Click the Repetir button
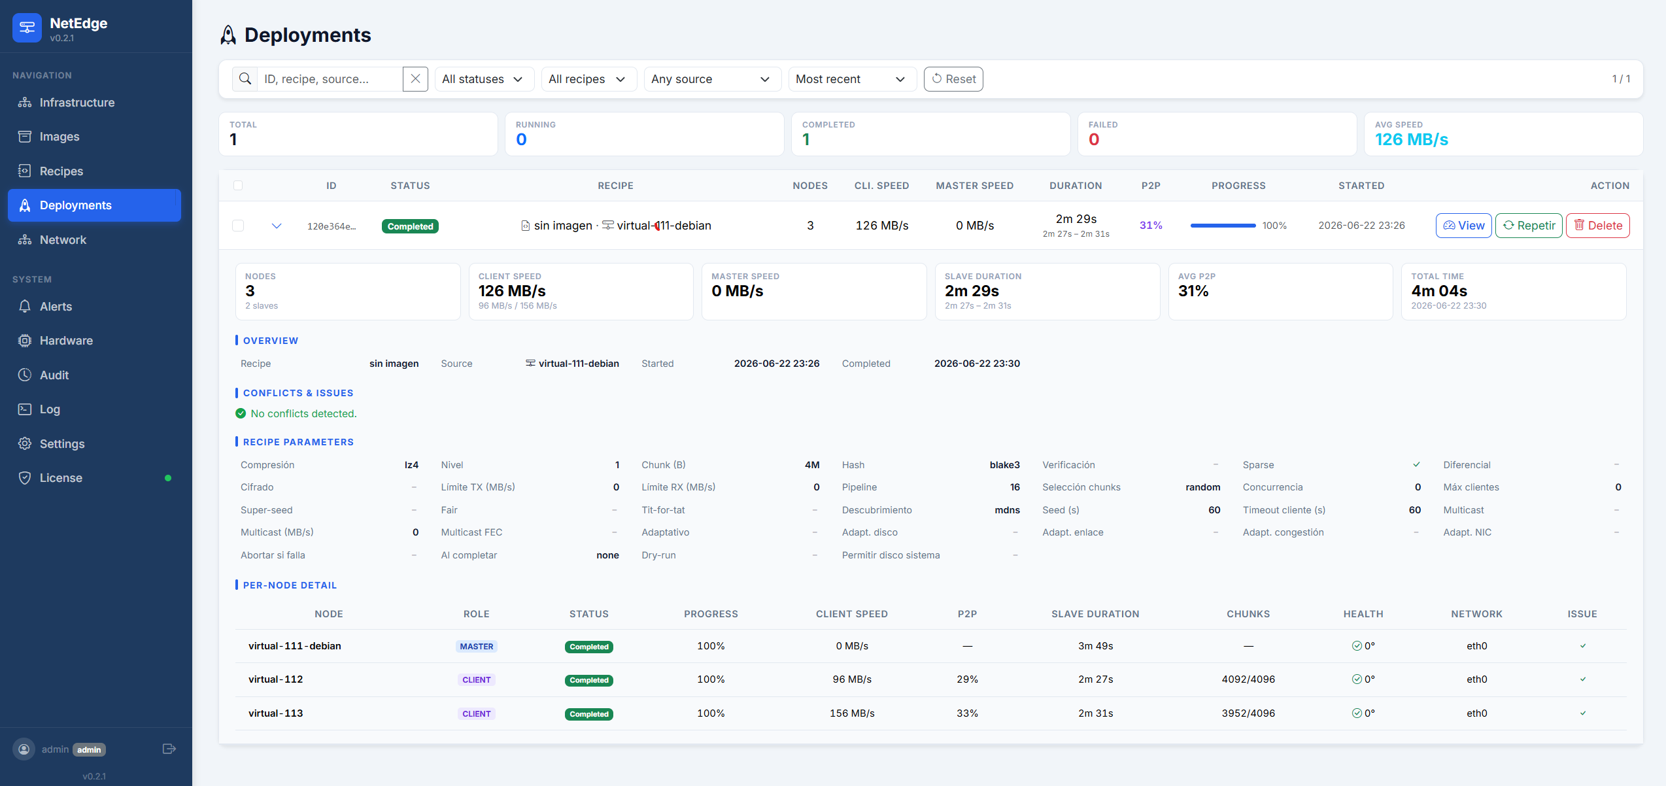This screenshot has width=1666, height=786. point(1529,226)
